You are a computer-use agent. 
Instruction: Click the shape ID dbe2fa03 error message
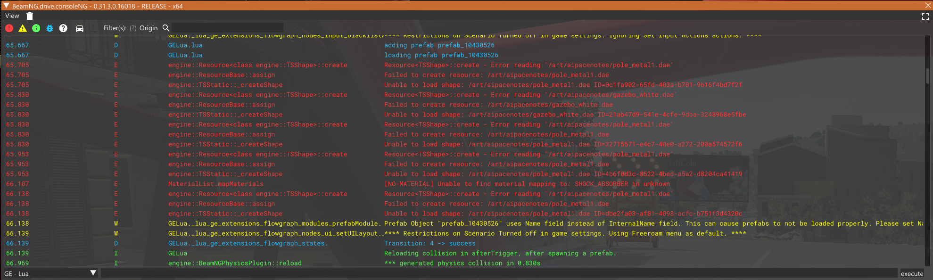563,214
